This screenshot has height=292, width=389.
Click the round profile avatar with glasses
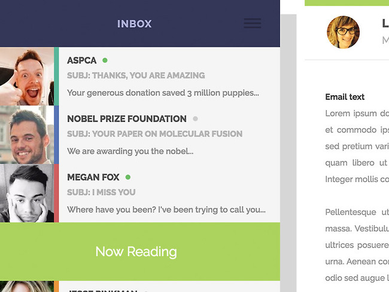click(343, 32)
